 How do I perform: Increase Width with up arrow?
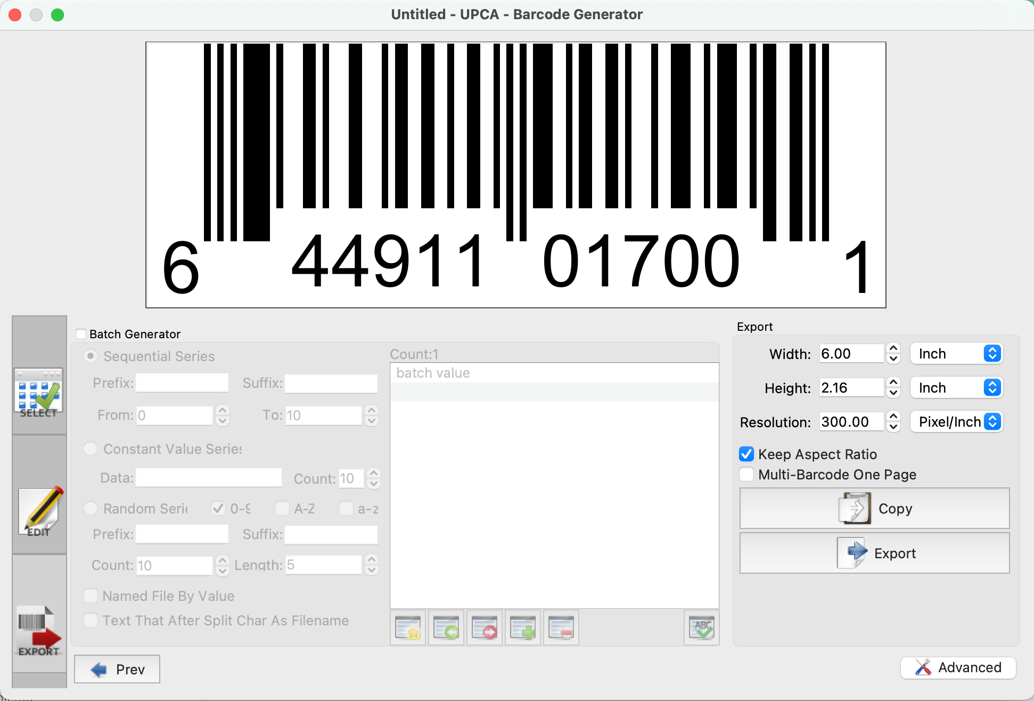coord(893,348)
